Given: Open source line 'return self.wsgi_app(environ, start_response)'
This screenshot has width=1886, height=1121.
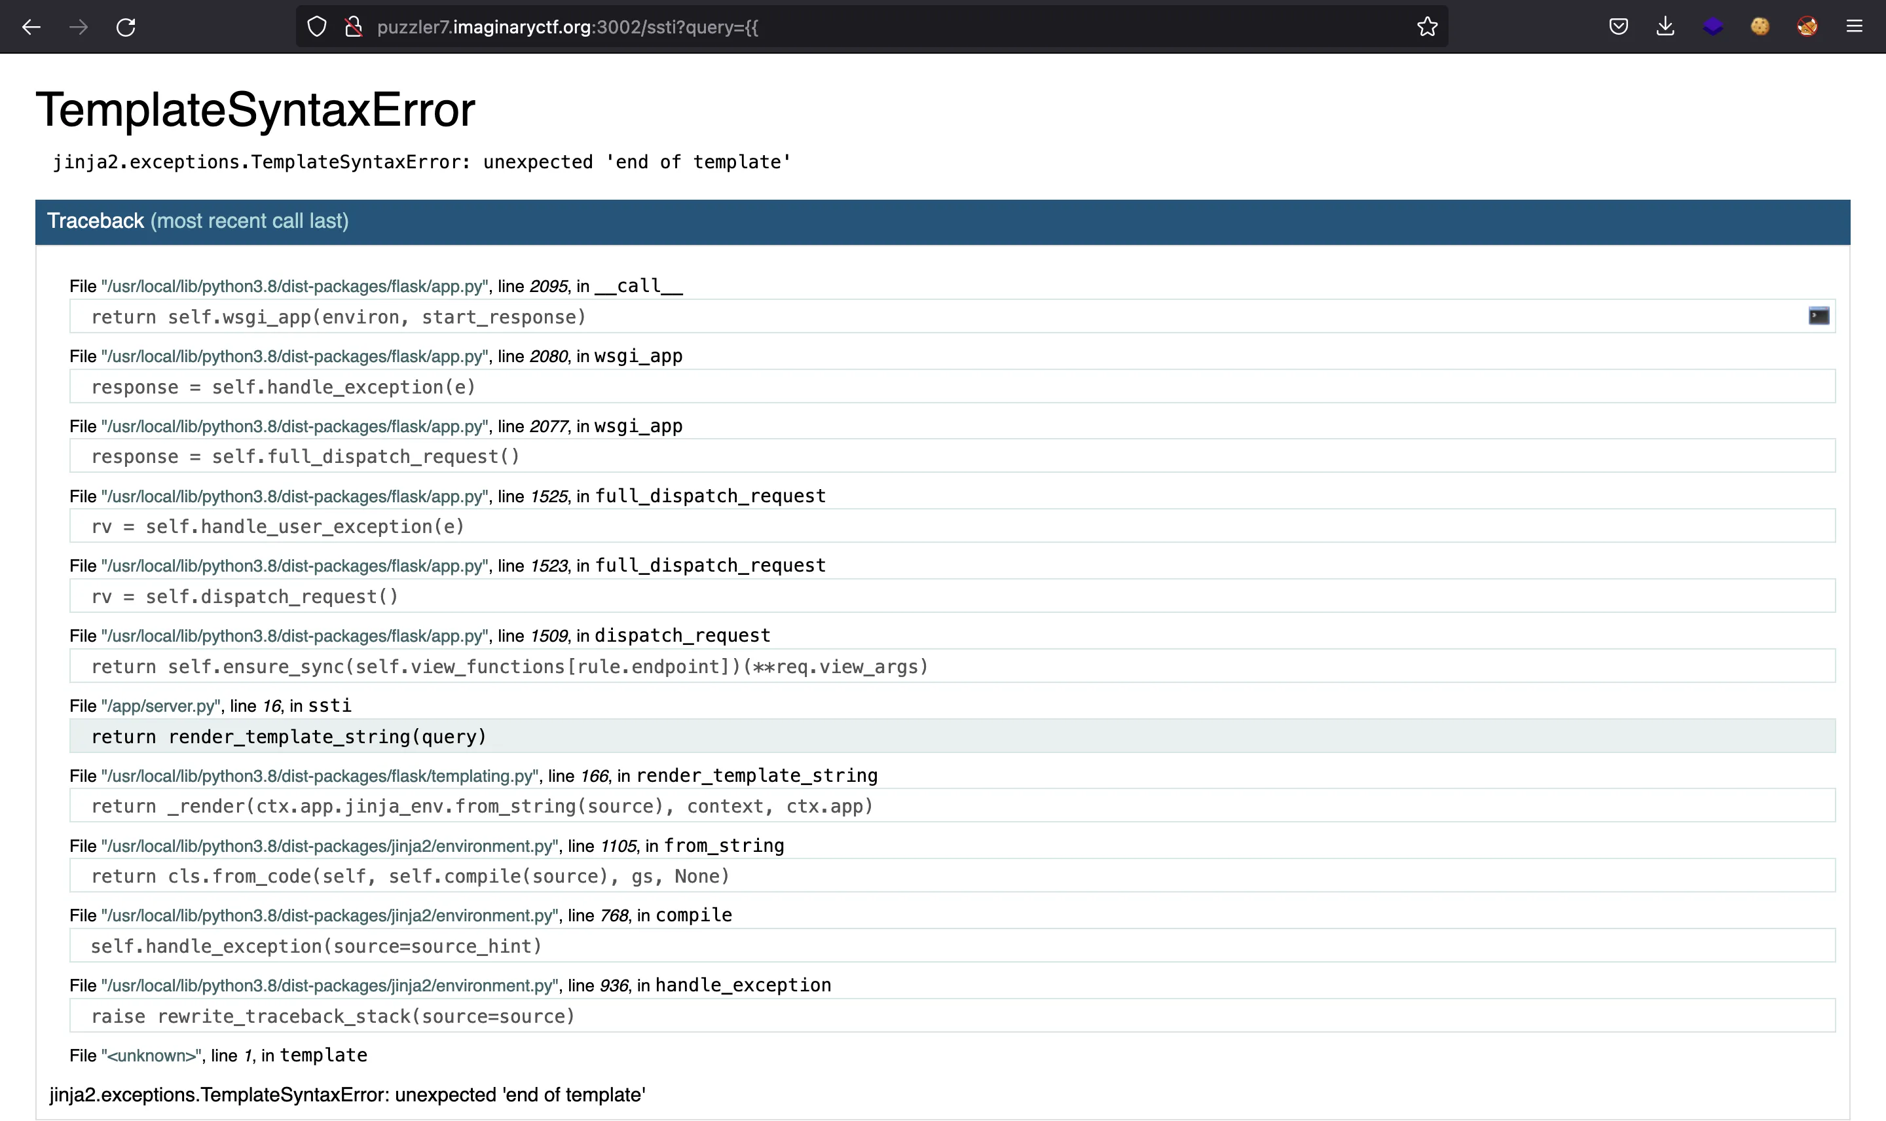Looking at the screenshot, I should pyautogui.click(x=952, y=316).
